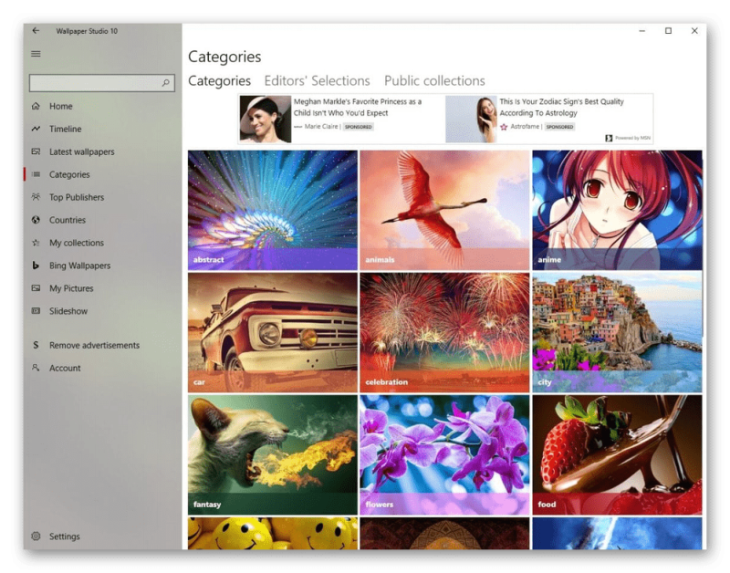Click the ad choices icon near MSN
Screen dimensions: 730x573
609,139
